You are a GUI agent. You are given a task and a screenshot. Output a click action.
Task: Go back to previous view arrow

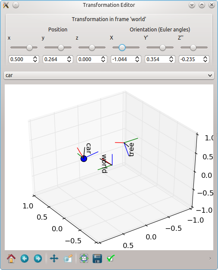25,258
